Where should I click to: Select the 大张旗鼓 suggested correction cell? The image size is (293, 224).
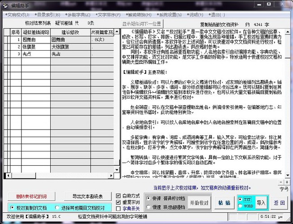tap(70, 47)
